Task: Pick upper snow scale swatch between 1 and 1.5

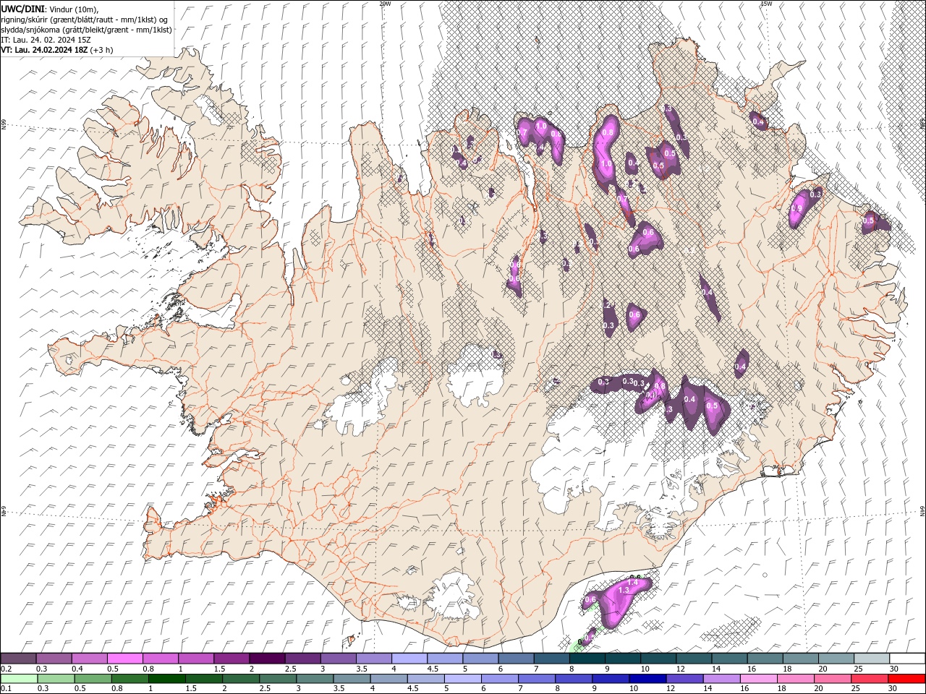Action: pyautogui.click(x=195, y=659)
